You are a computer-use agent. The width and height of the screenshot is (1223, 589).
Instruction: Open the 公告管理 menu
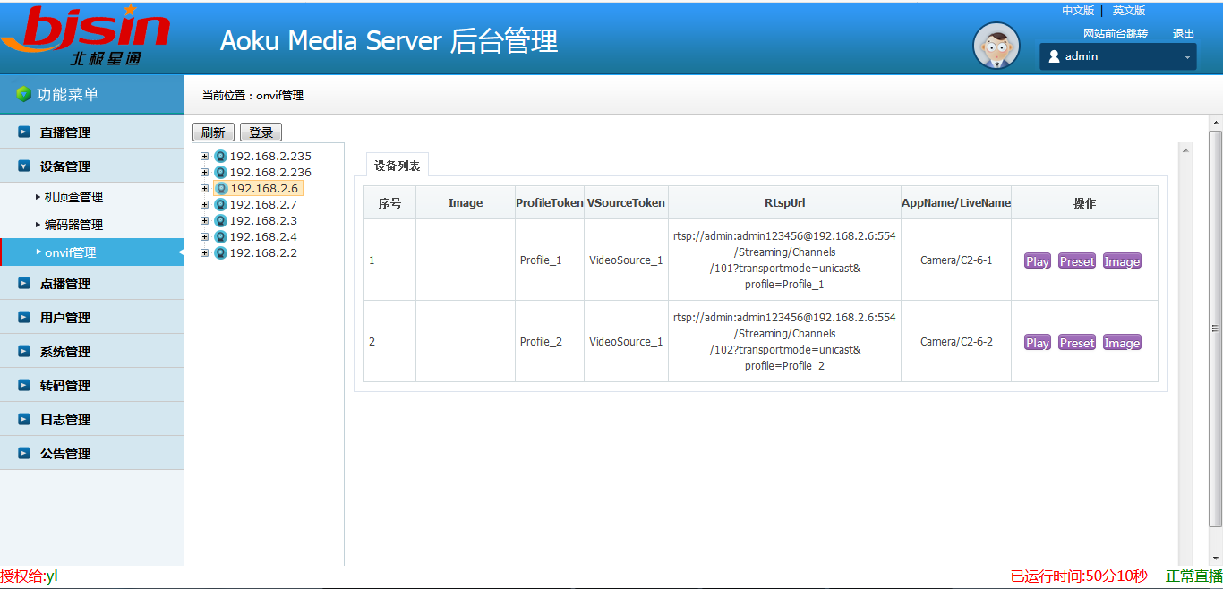coord(91,454)
